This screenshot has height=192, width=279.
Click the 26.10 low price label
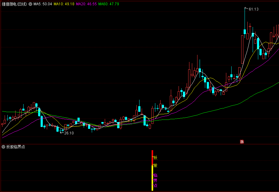pyautogui.click(x=69, y=133)
